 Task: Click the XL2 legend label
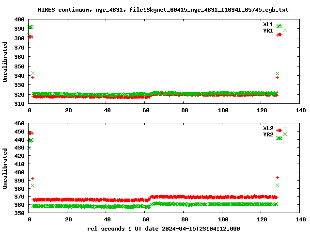tap(268, 128)
